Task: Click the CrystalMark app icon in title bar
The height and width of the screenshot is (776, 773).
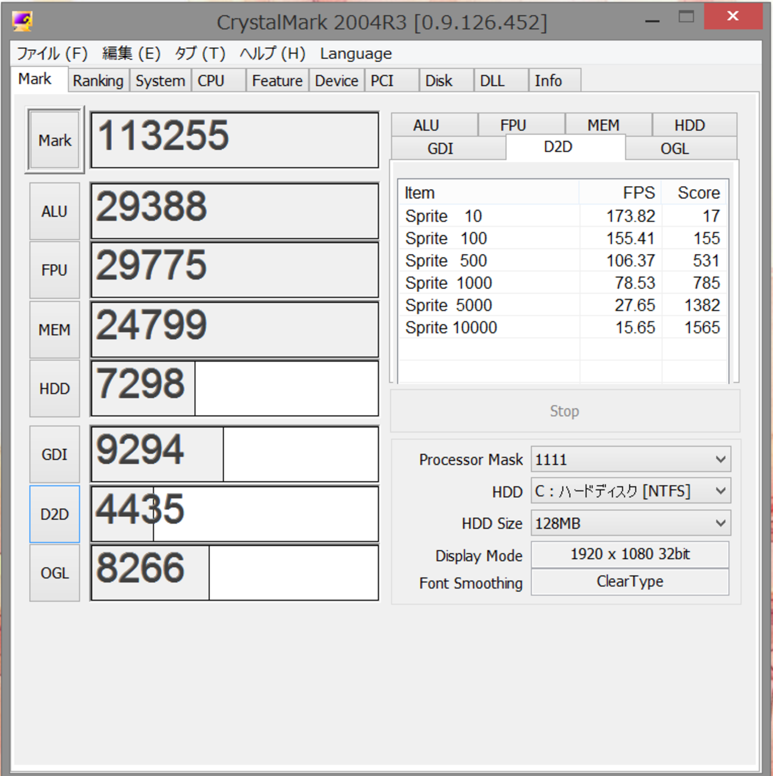Action: 22,21
